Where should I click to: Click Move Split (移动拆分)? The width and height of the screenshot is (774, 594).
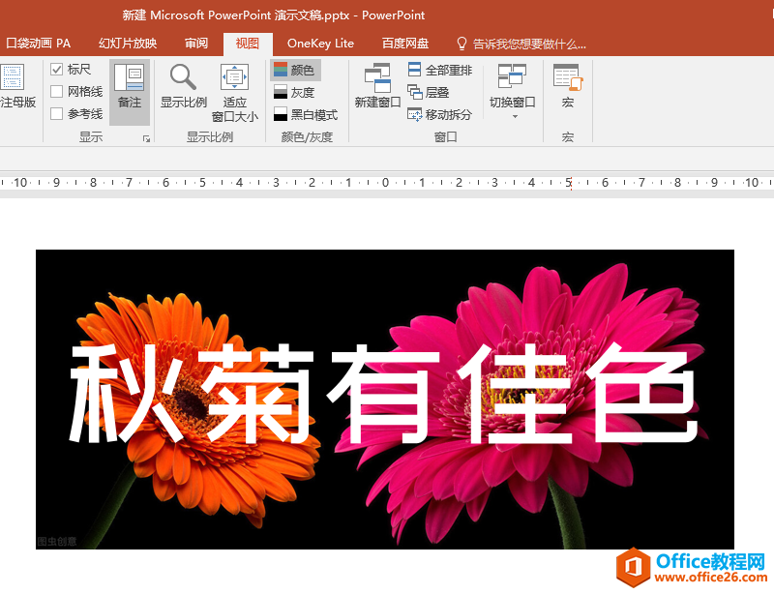pyautogui.click(x=440, y=114)
